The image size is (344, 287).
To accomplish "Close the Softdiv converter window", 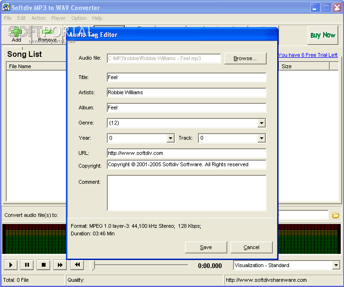I will pos(337,8).
